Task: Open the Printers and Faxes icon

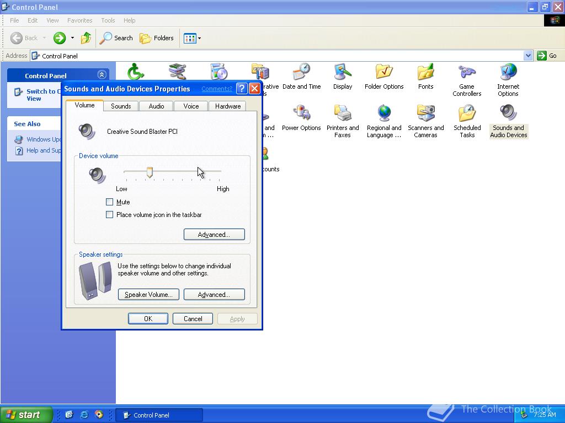Action: 342,121
